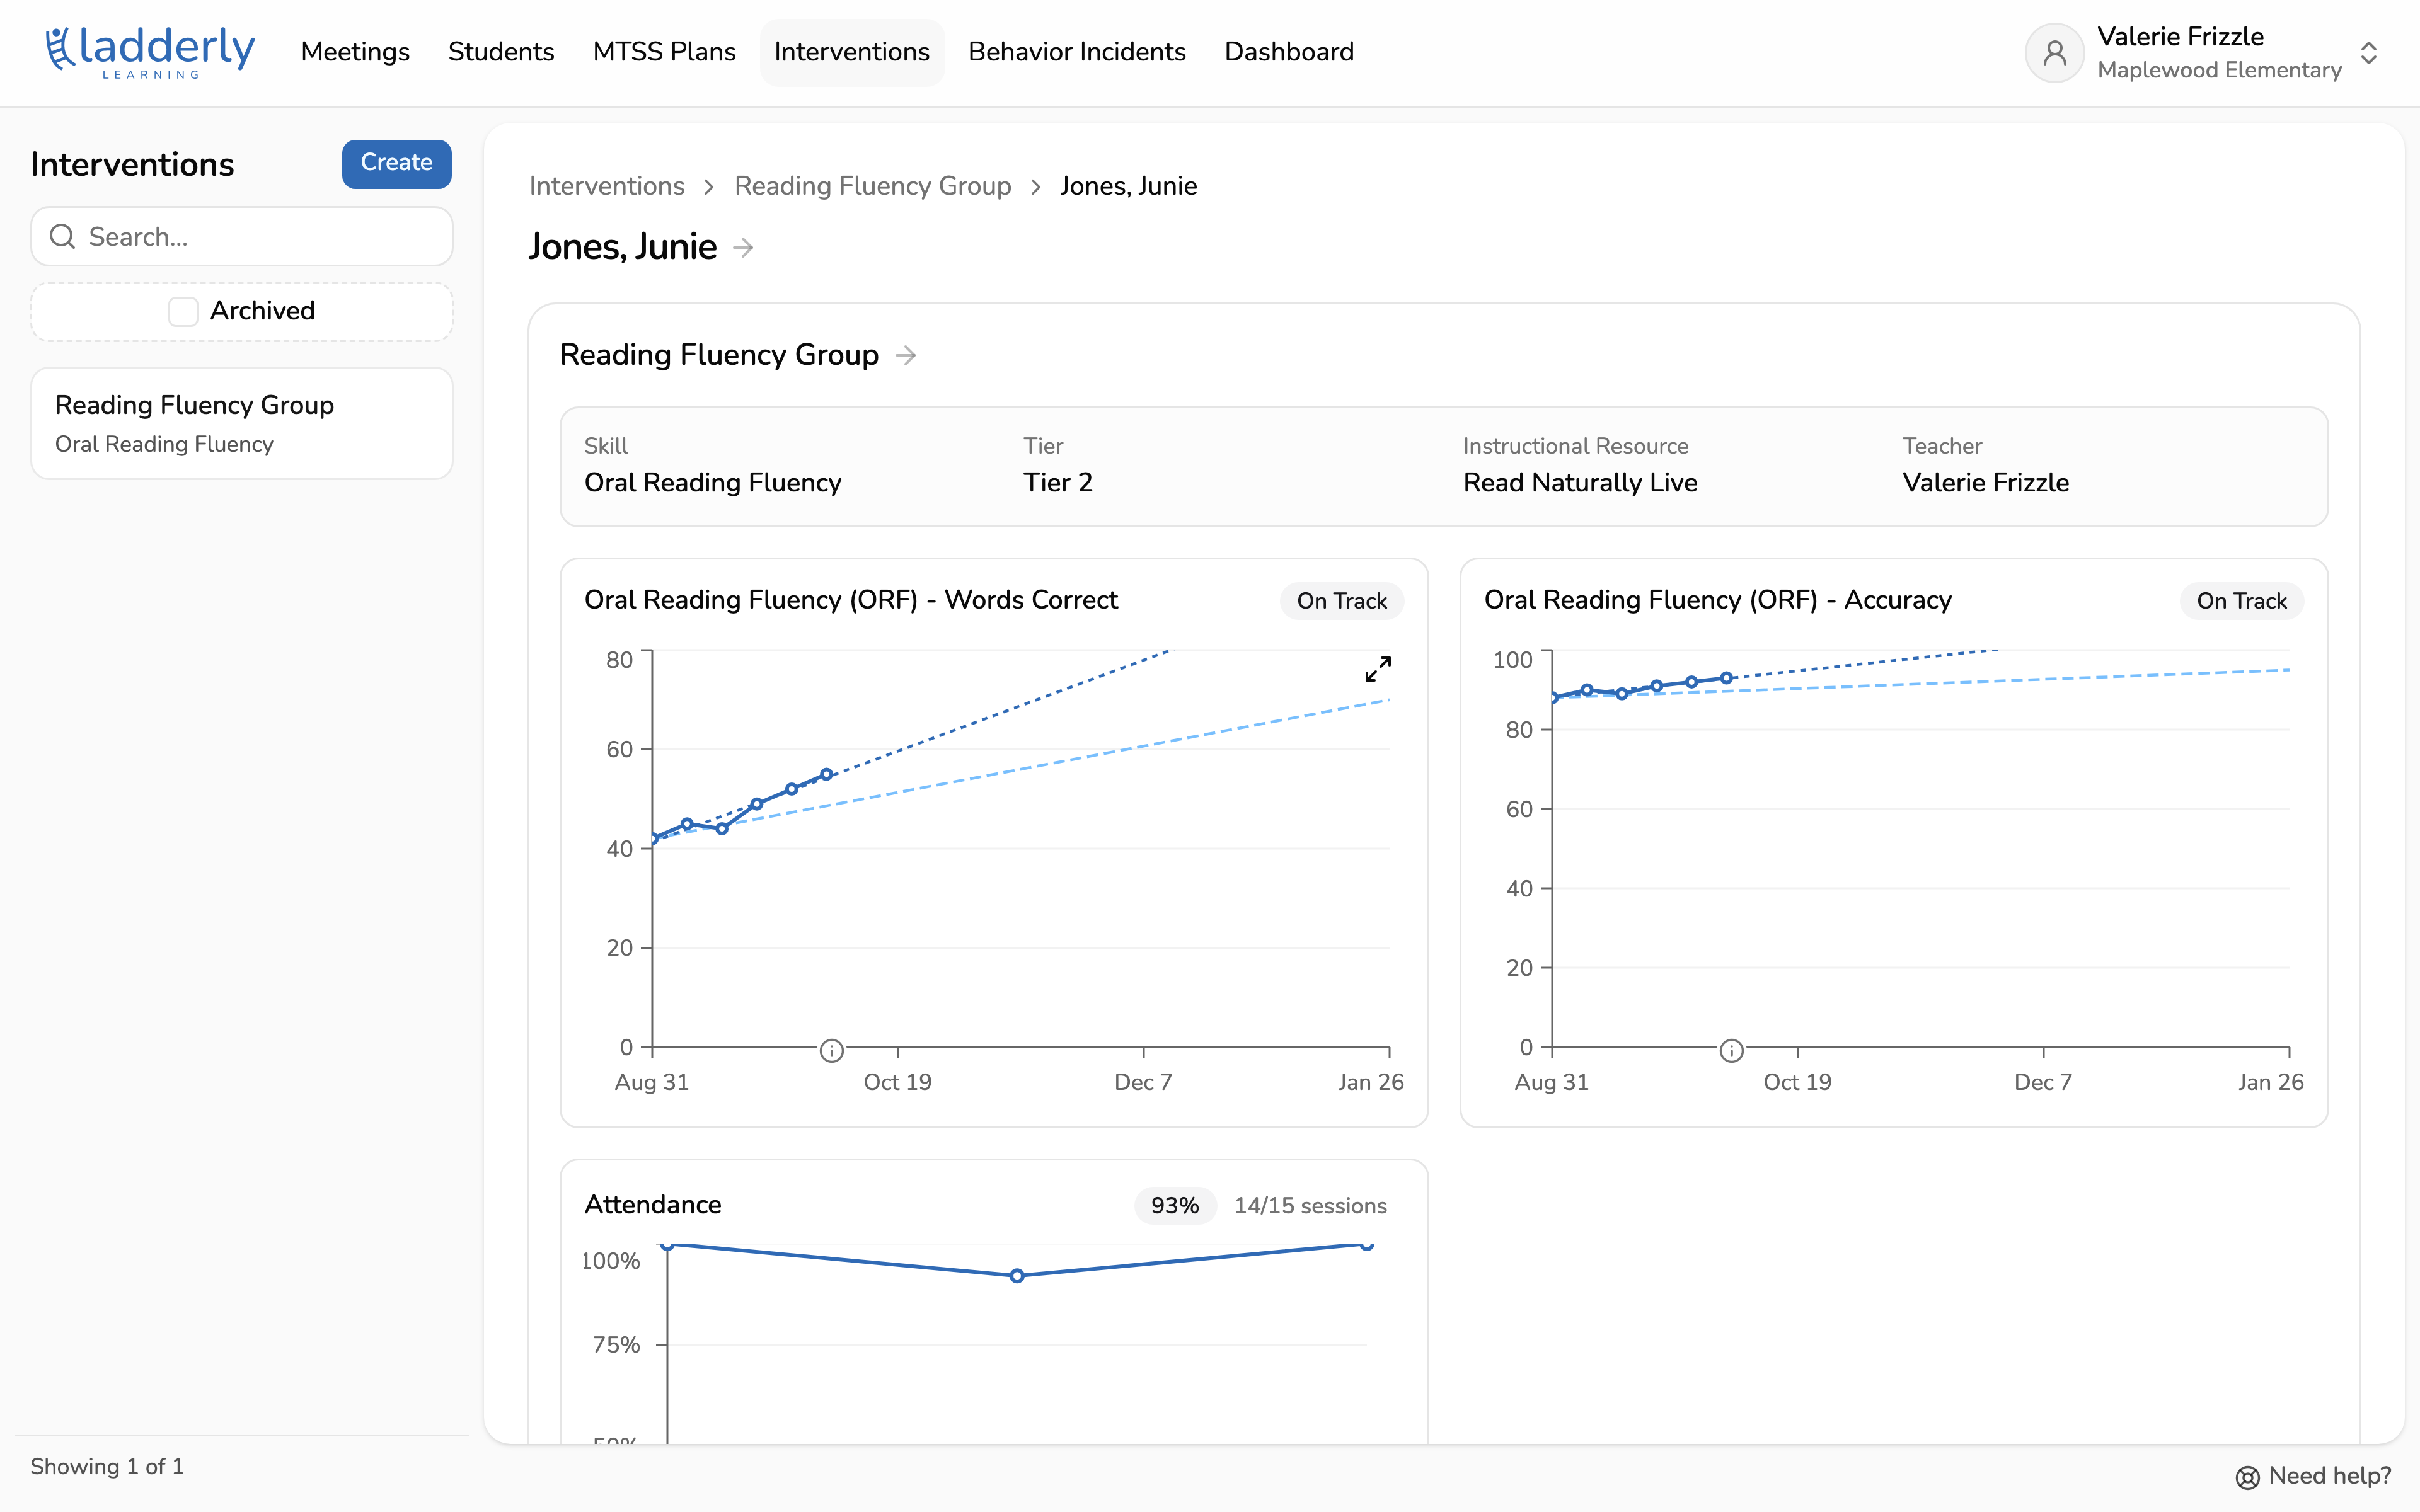
Task: Click the Interventions breadcrumb link
Action: pyautogui.click(x=606, y=186)
